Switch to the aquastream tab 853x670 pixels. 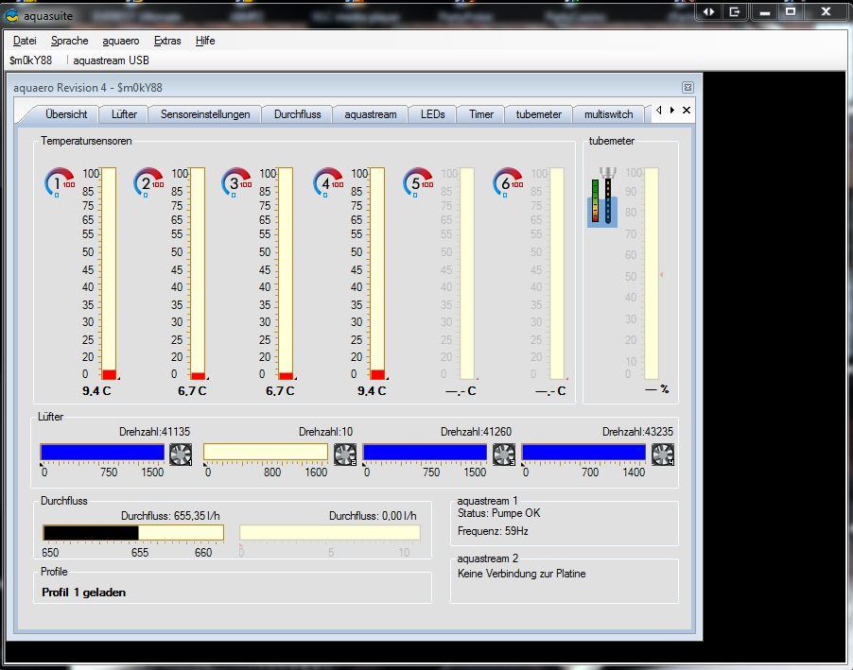(371, 114)
